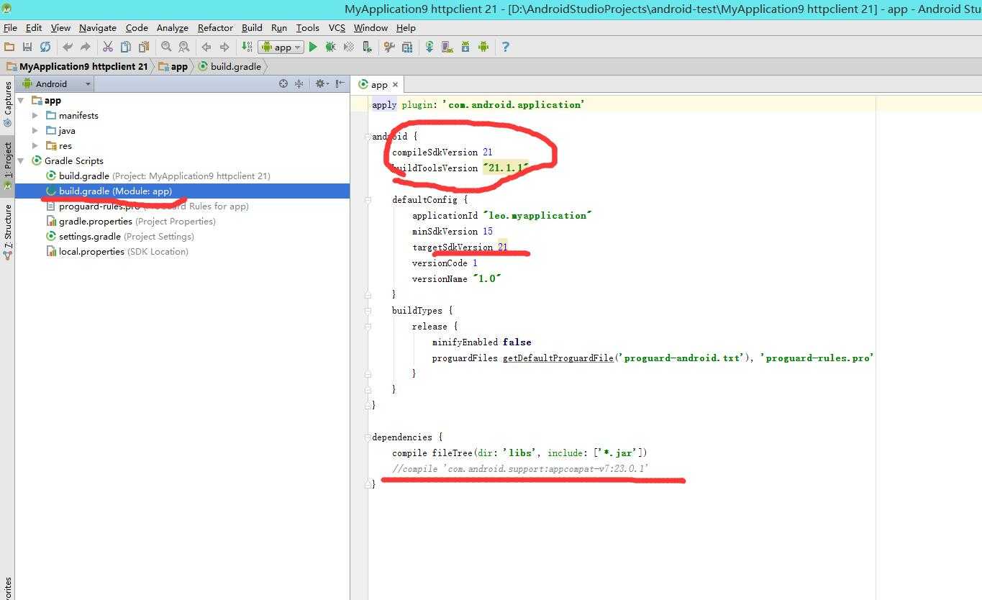The image size is (982, 600).
Task: Click the Android Device Monitor icon
Action: [x=483, y=47]
